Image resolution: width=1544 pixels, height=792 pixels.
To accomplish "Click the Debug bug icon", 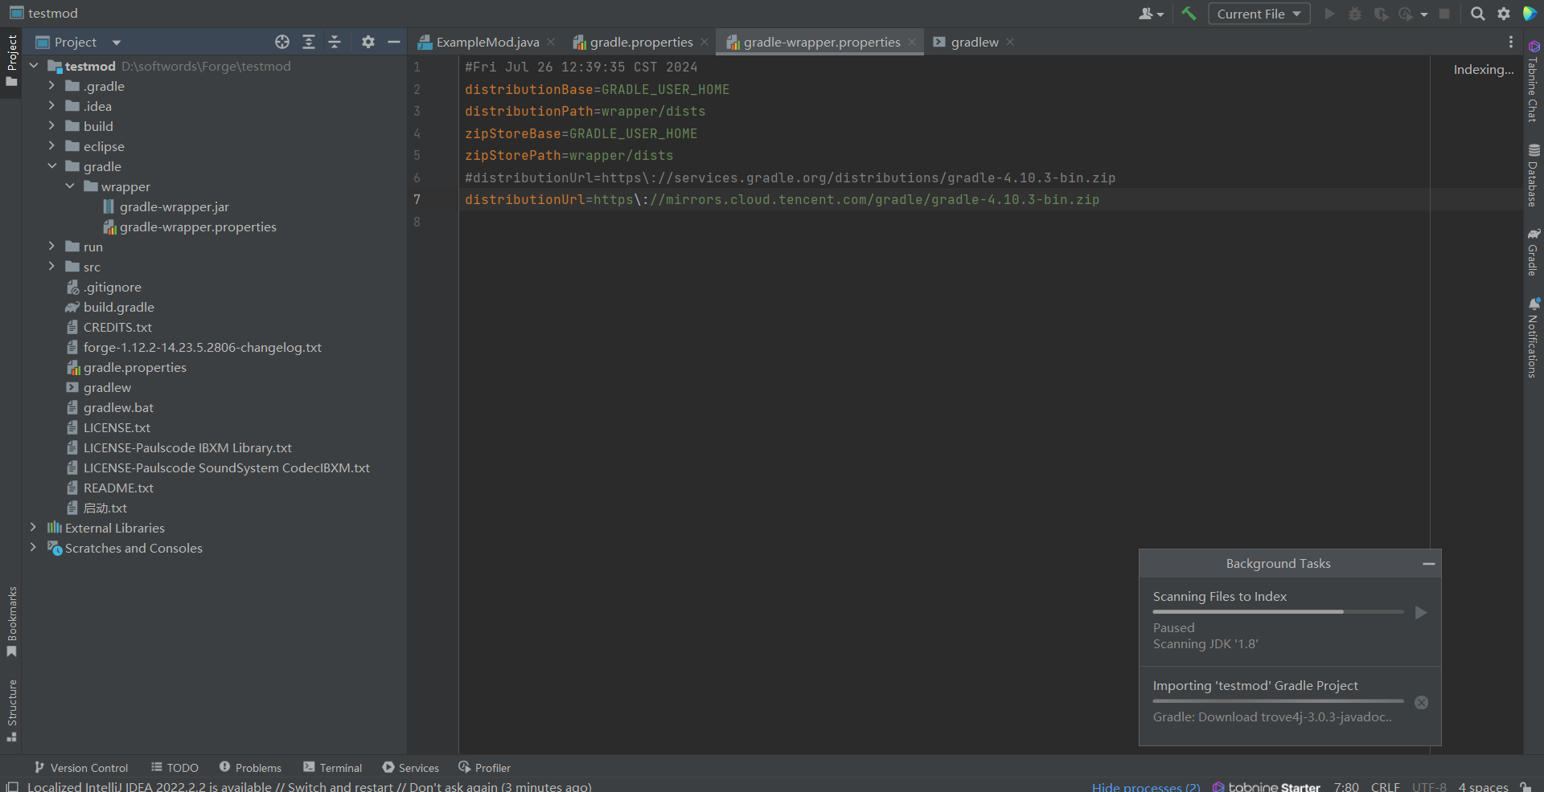I will point(1355,14).
